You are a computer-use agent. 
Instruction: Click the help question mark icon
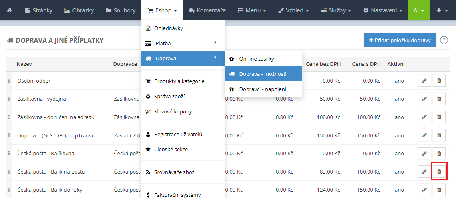[x=444, y=40]
